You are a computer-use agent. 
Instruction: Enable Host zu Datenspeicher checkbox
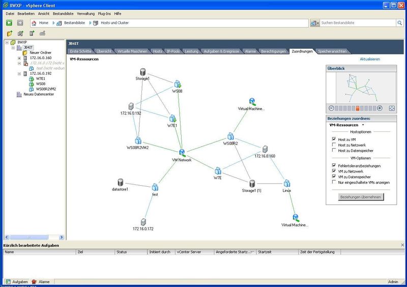pyautogui.click(x=334, y=150)
